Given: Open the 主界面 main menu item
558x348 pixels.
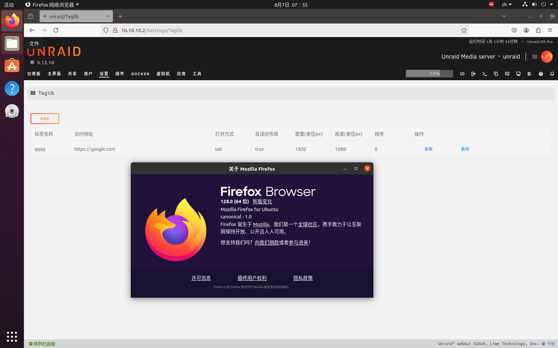Looking at the screenshot, I should 54,74.
